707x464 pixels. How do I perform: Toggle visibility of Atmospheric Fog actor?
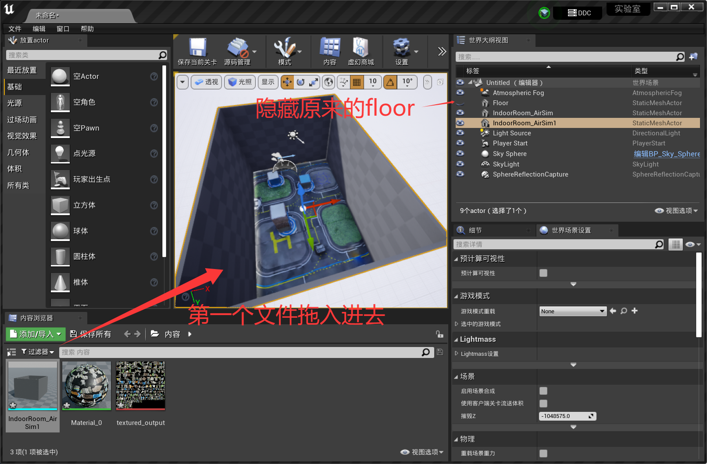[460, 92]
